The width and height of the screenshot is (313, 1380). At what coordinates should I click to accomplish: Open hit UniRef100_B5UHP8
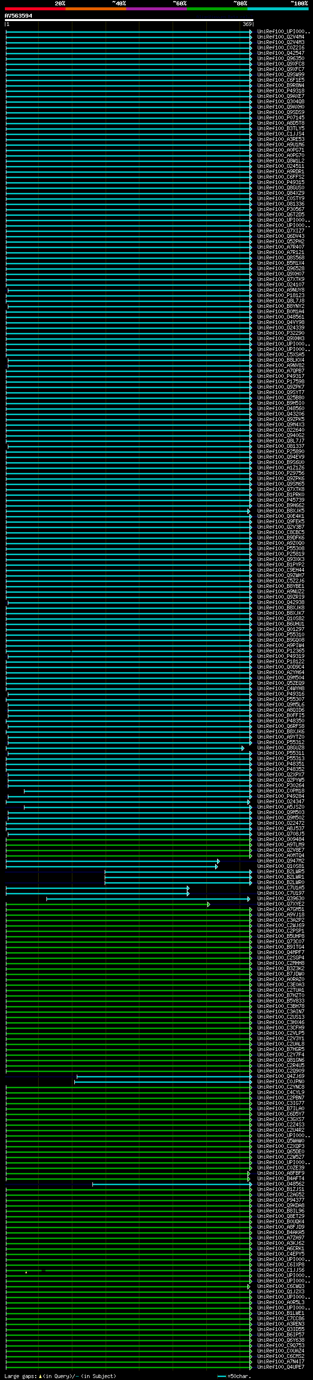281,936
